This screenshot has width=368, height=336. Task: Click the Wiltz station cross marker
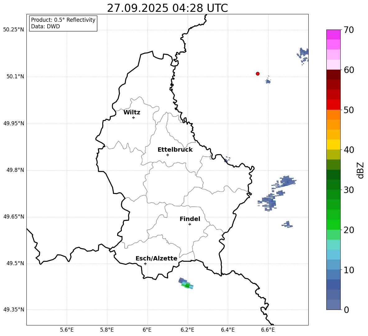(134, 117)
